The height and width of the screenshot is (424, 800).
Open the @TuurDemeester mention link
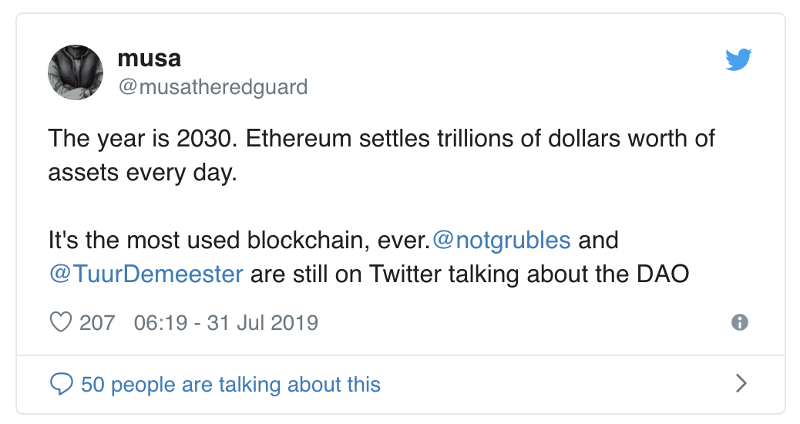(x=146, y=274)
